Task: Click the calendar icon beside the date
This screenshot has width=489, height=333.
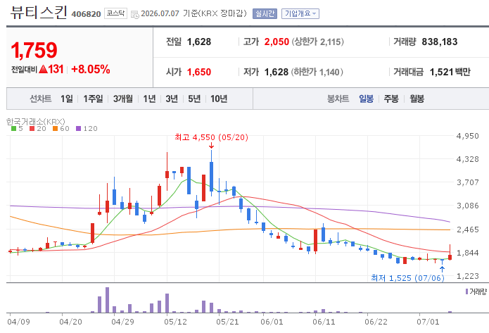Action: click(134, 14)
